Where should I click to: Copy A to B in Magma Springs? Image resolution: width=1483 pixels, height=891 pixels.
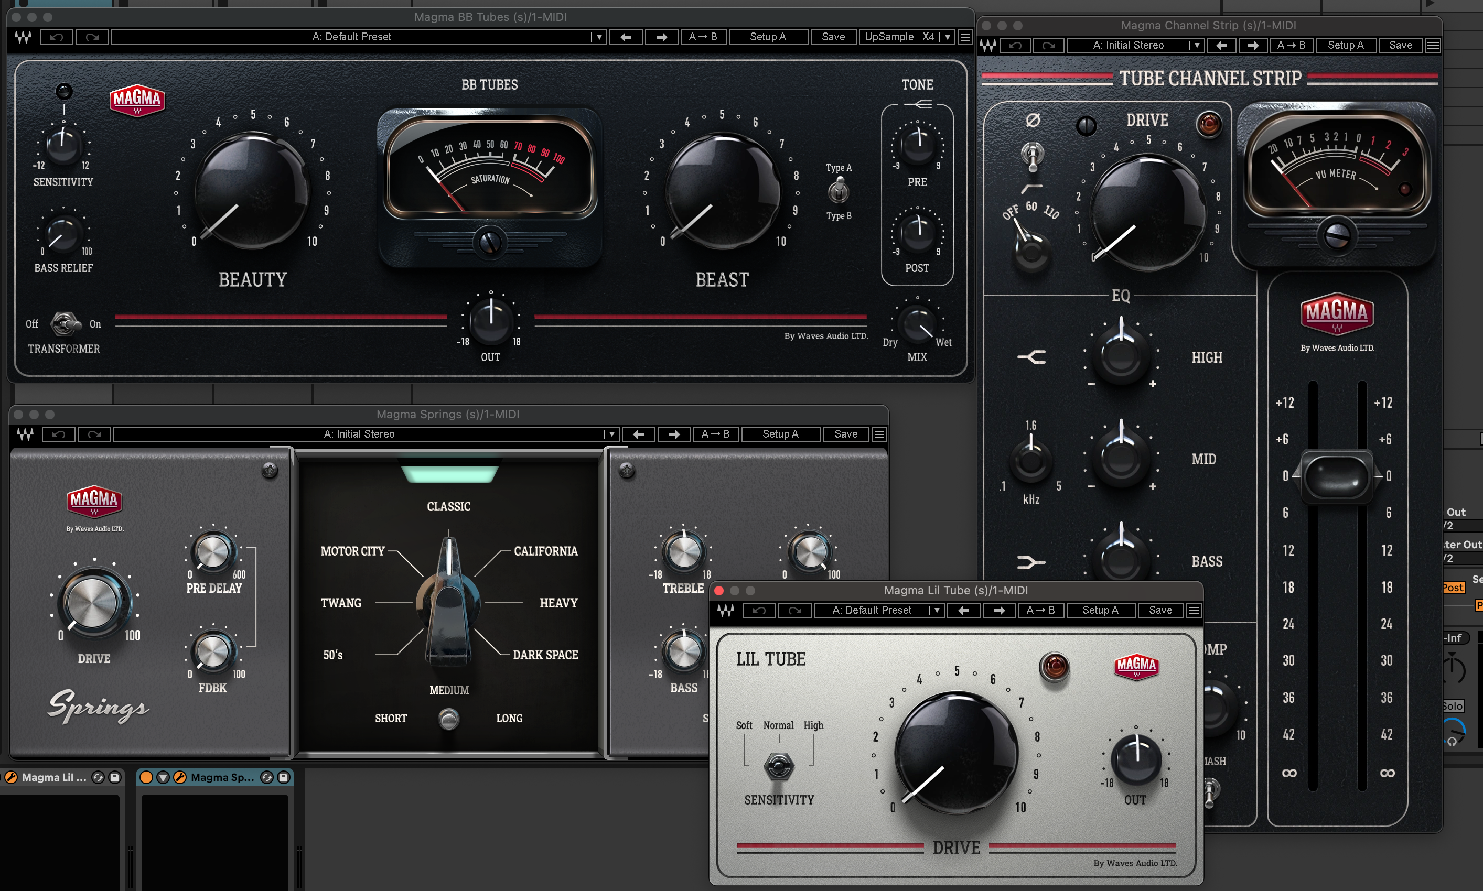click(x=715, y=434)
